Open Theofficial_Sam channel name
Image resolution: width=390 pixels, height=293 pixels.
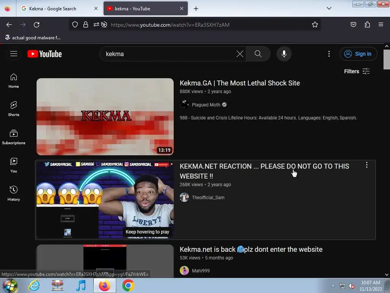pos(208,198)
